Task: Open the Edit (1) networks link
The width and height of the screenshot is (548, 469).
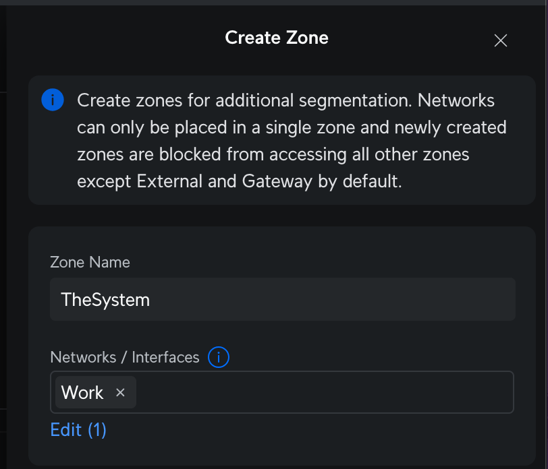Action: 78,429
